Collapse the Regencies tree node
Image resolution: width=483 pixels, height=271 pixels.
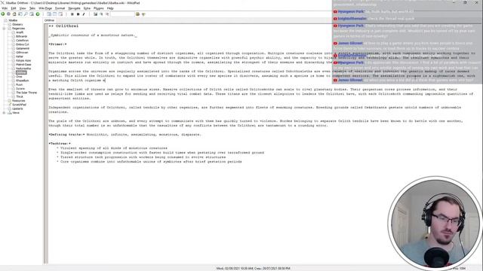4,29
